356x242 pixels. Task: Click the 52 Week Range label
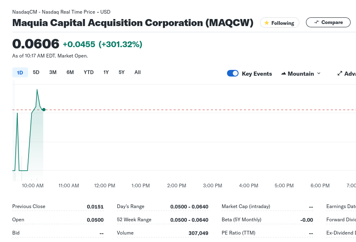tap(134, 220)
